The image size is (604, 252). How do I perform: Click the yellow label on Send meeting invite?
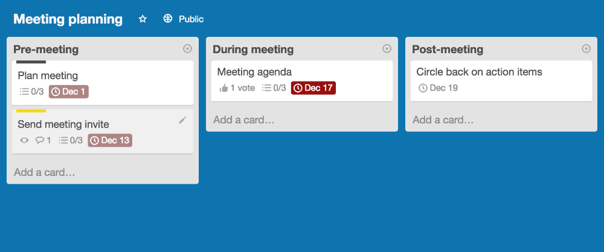tap(31, 111)
